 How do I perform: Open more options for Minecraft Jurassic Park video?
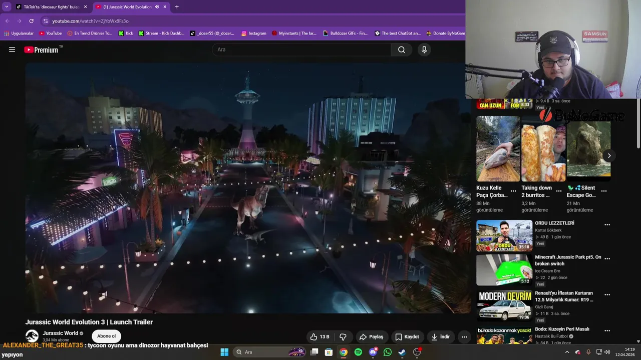point(607,259)
